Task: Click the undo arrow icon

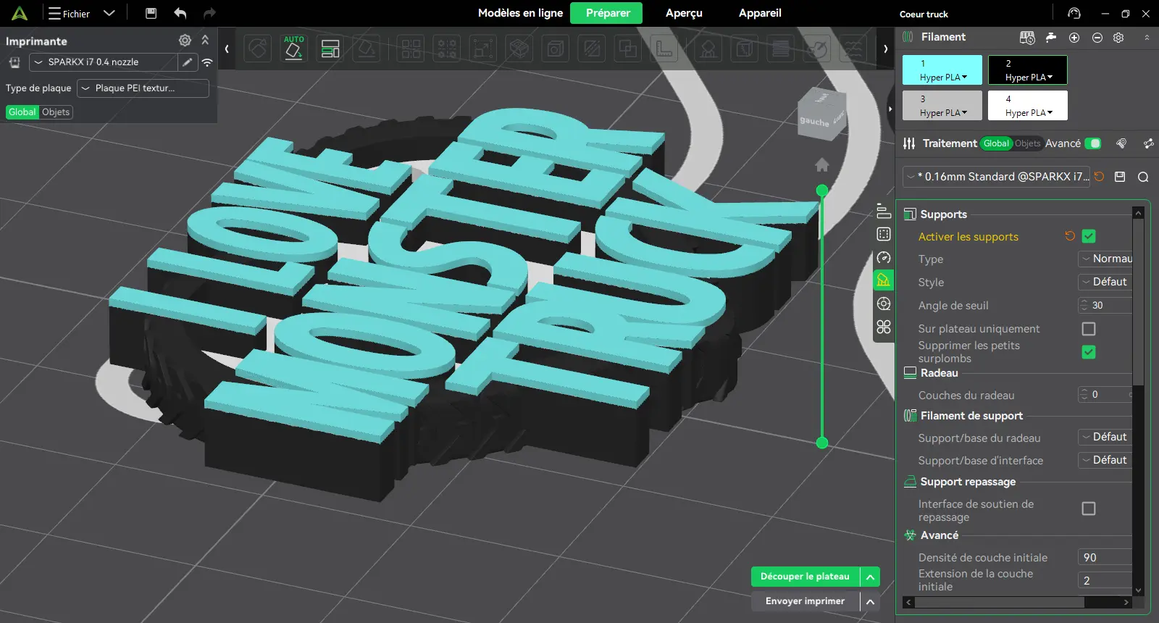Action: (180, 13)
